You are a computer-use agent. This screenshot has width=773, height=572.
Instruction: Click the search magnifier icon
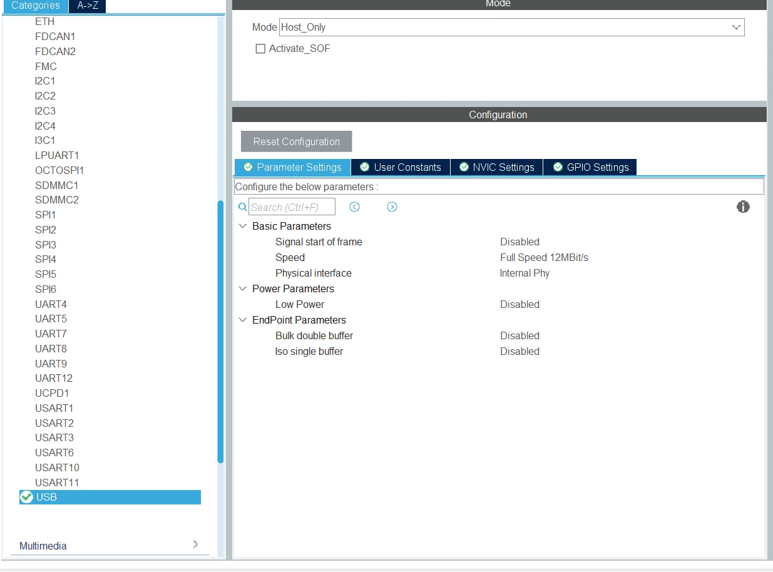point(243,207)
